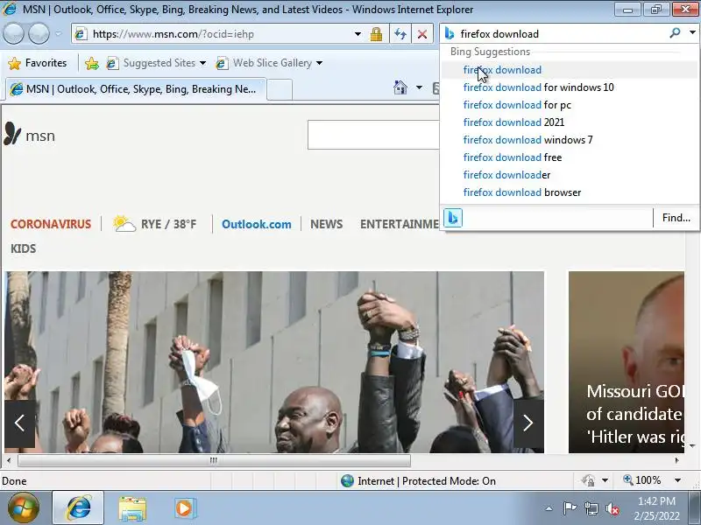Open the Windows Start menu orb
This screenshot has width=701, height=525.
(24, 508)
